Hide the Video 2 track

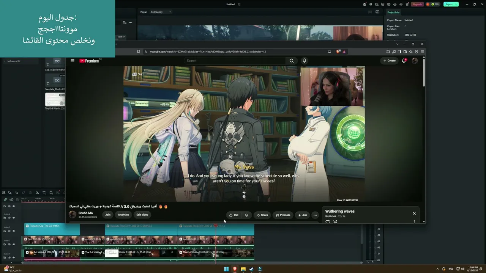(14, 244)
